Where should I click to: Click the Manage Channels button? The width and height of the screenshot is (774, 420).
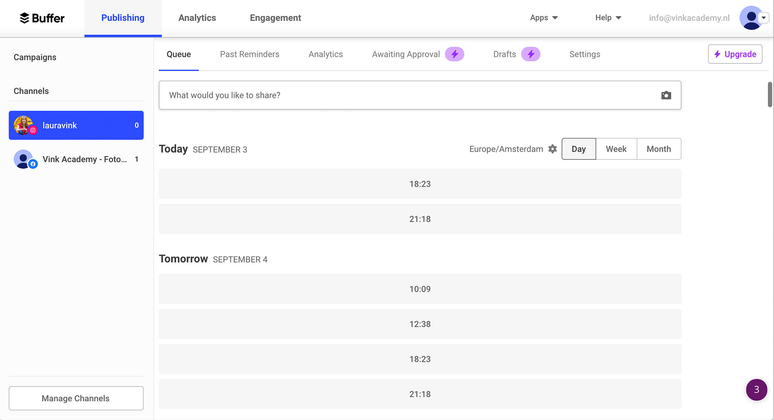76,398
